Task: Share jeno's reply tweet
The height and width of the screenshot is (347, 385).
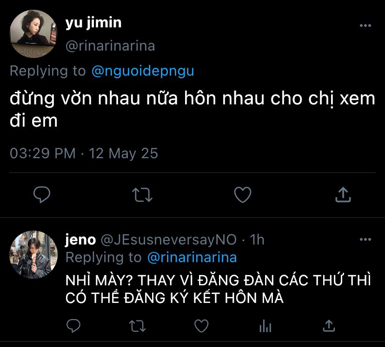Action: 329,325
